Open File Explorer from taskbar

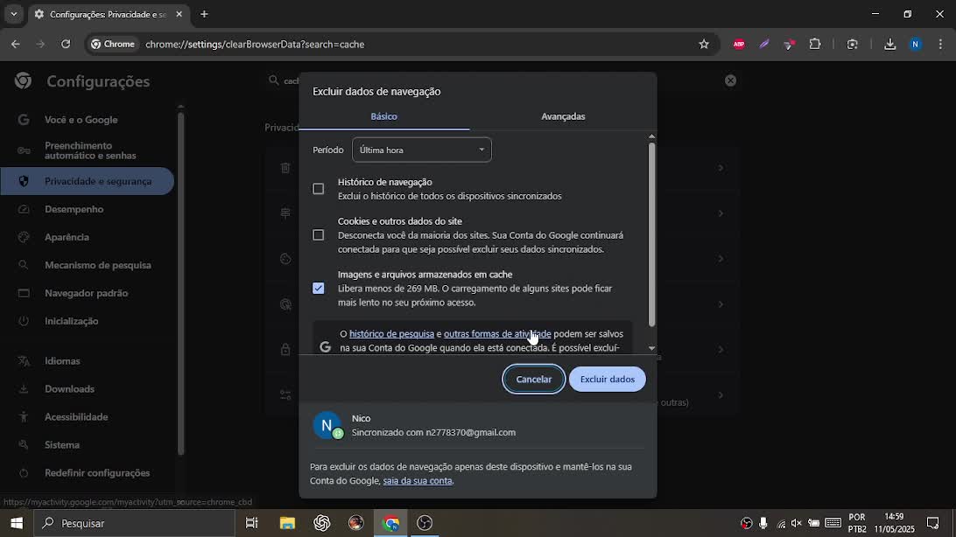287,523
